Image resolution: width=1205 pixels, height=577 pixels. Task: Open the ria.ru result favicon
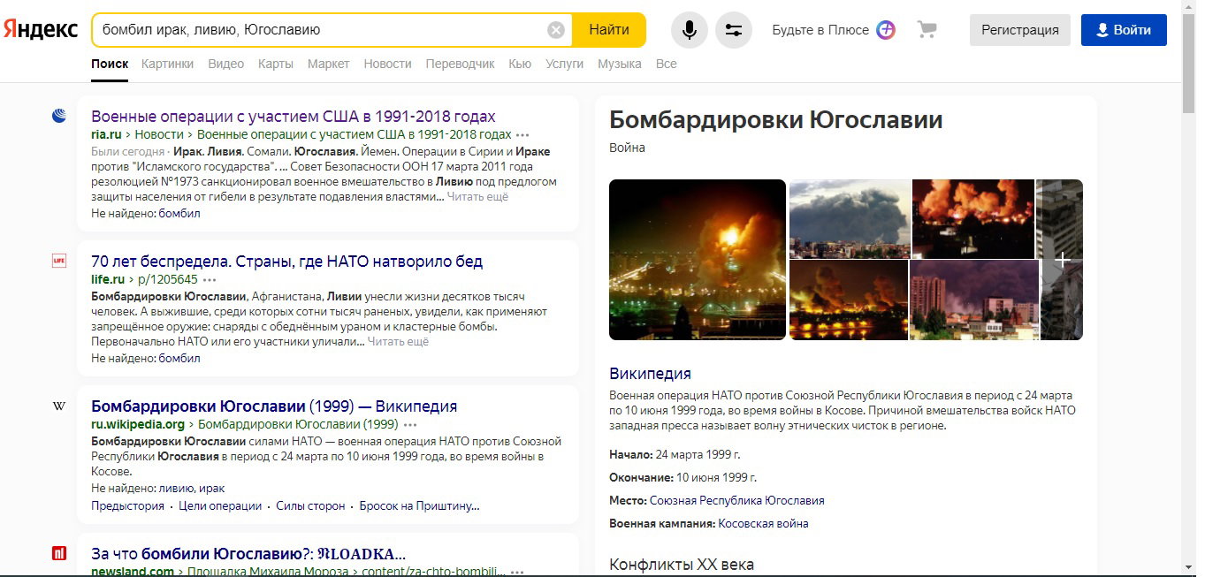[59, 116]
